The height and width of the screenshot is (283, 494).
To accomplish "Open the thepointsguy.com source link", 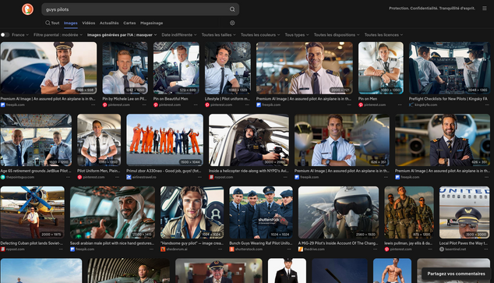I will [20, 177].
